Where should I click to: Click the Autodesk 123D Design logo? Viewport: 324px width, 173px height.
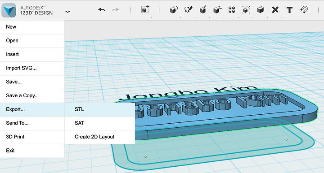click(9, 10)
